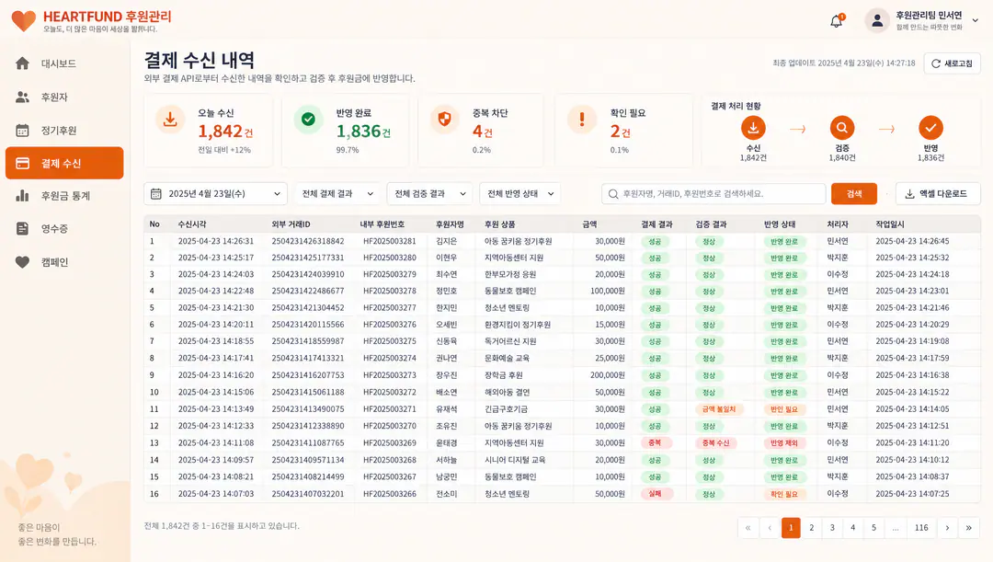
Task: Click the 새로고침 refresh button
Action: [952, 63]
